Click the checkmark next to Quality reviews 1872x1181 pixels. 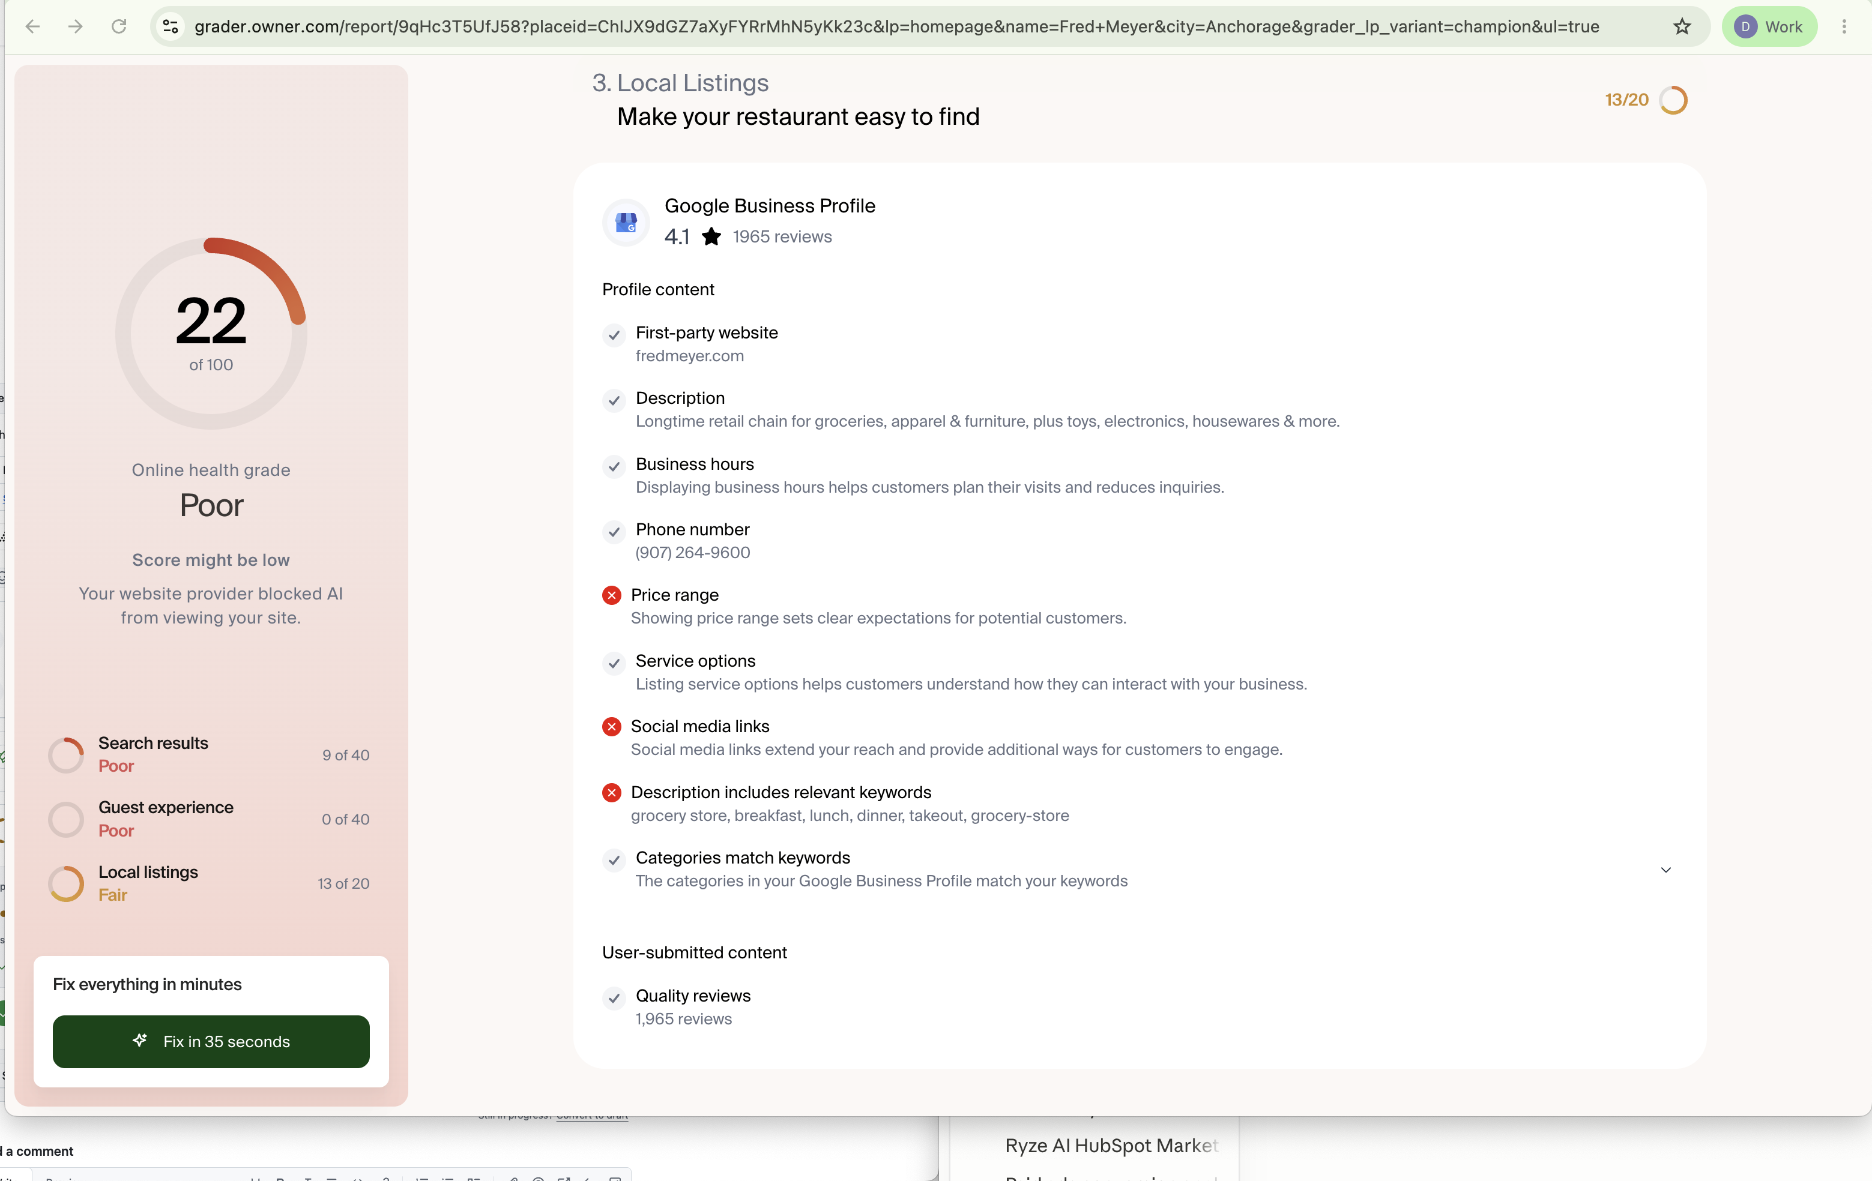coord(614,997)
